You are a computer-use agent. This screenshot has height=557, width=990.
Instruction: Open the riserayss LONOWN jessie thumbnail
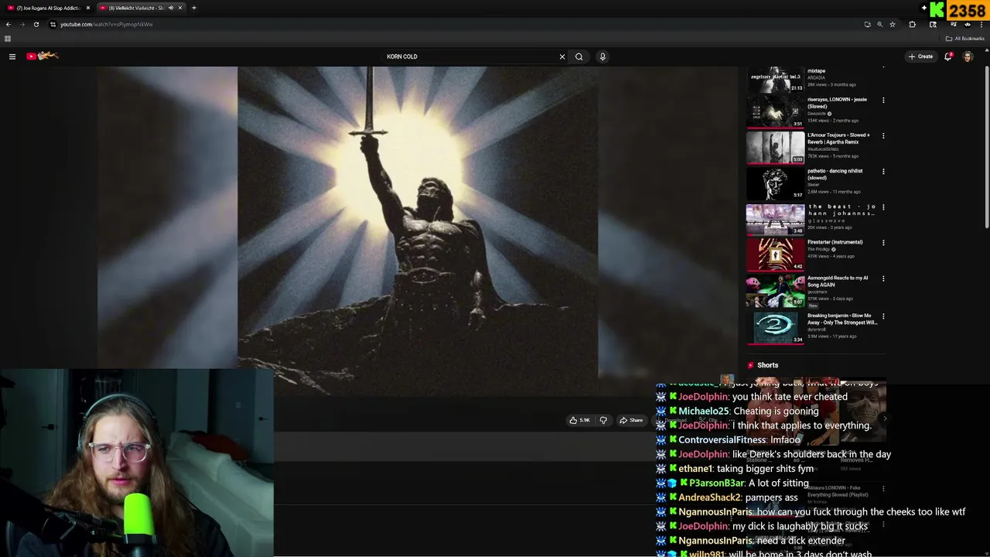(775, 111)
